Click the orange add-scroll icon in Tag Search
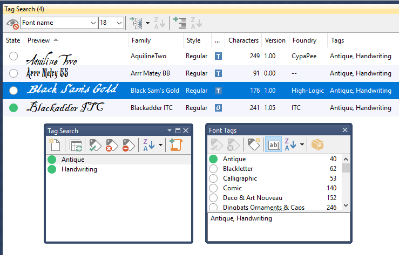This screenshot has width=399, height=255. (175, 144)
